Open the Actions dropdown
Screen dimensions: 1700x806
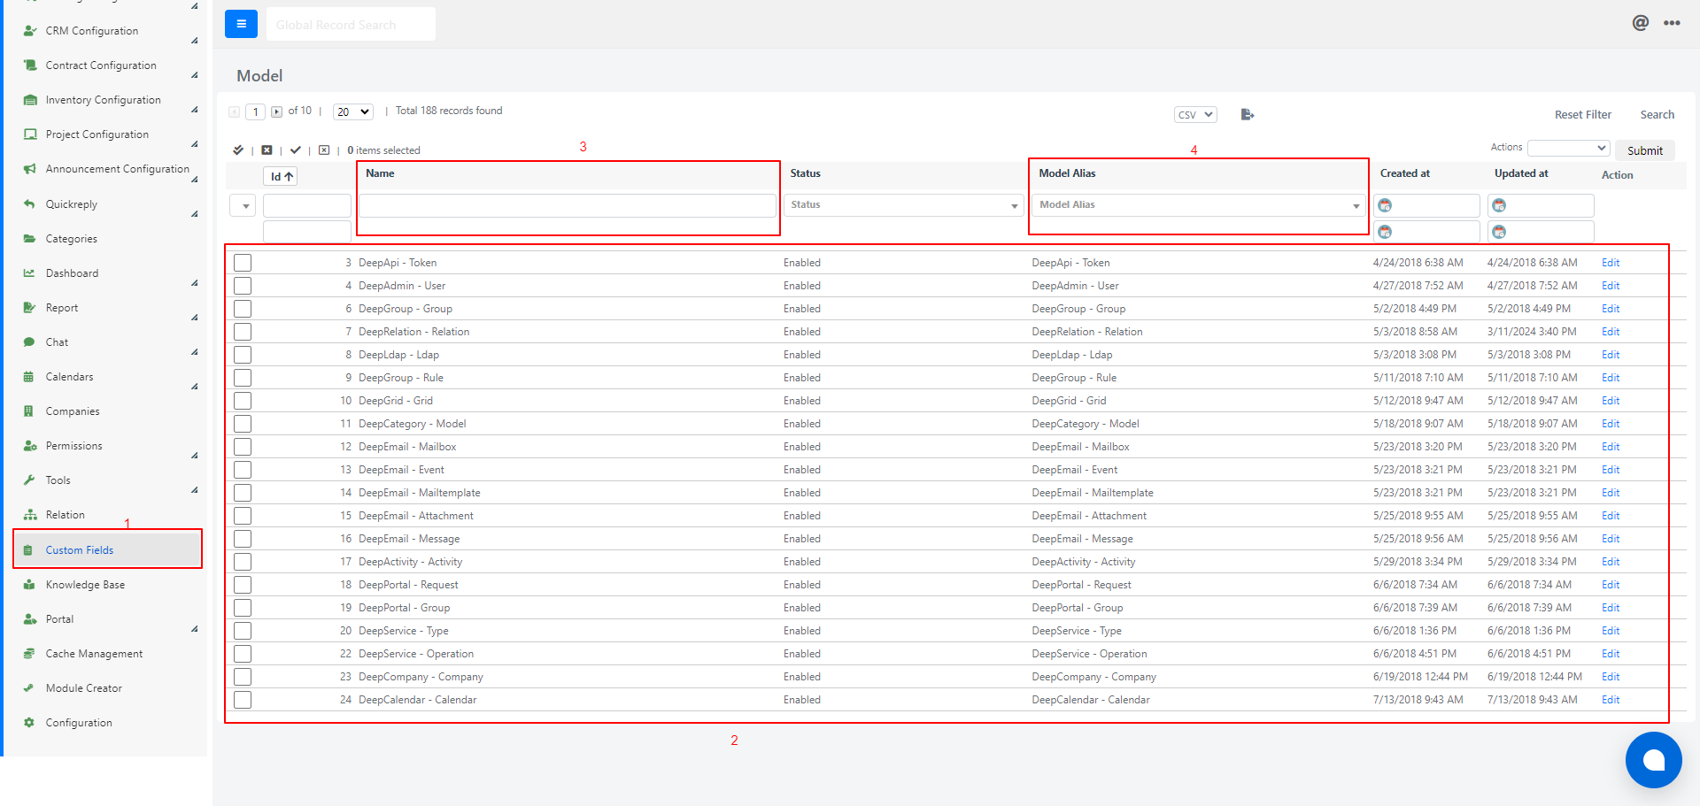[1568, 148]
